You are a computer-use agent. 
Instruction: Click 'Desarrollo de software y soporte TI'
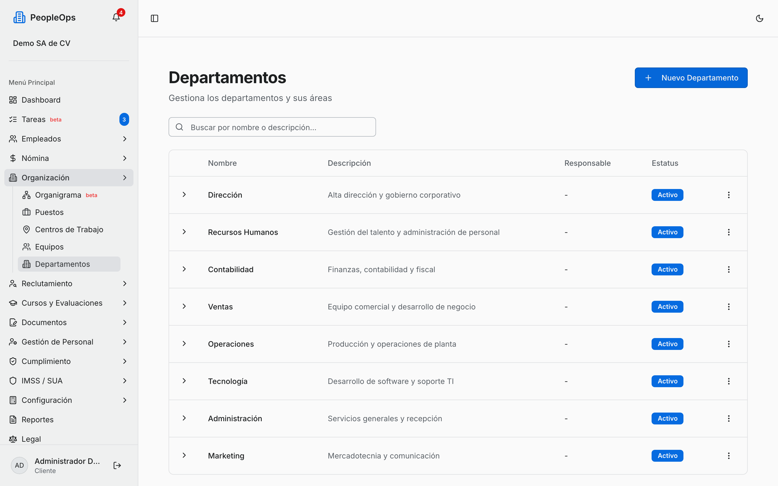pyautogui.click(x=391, y=382)
